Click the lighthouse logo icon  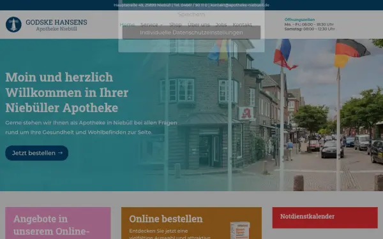pos(13,24)
